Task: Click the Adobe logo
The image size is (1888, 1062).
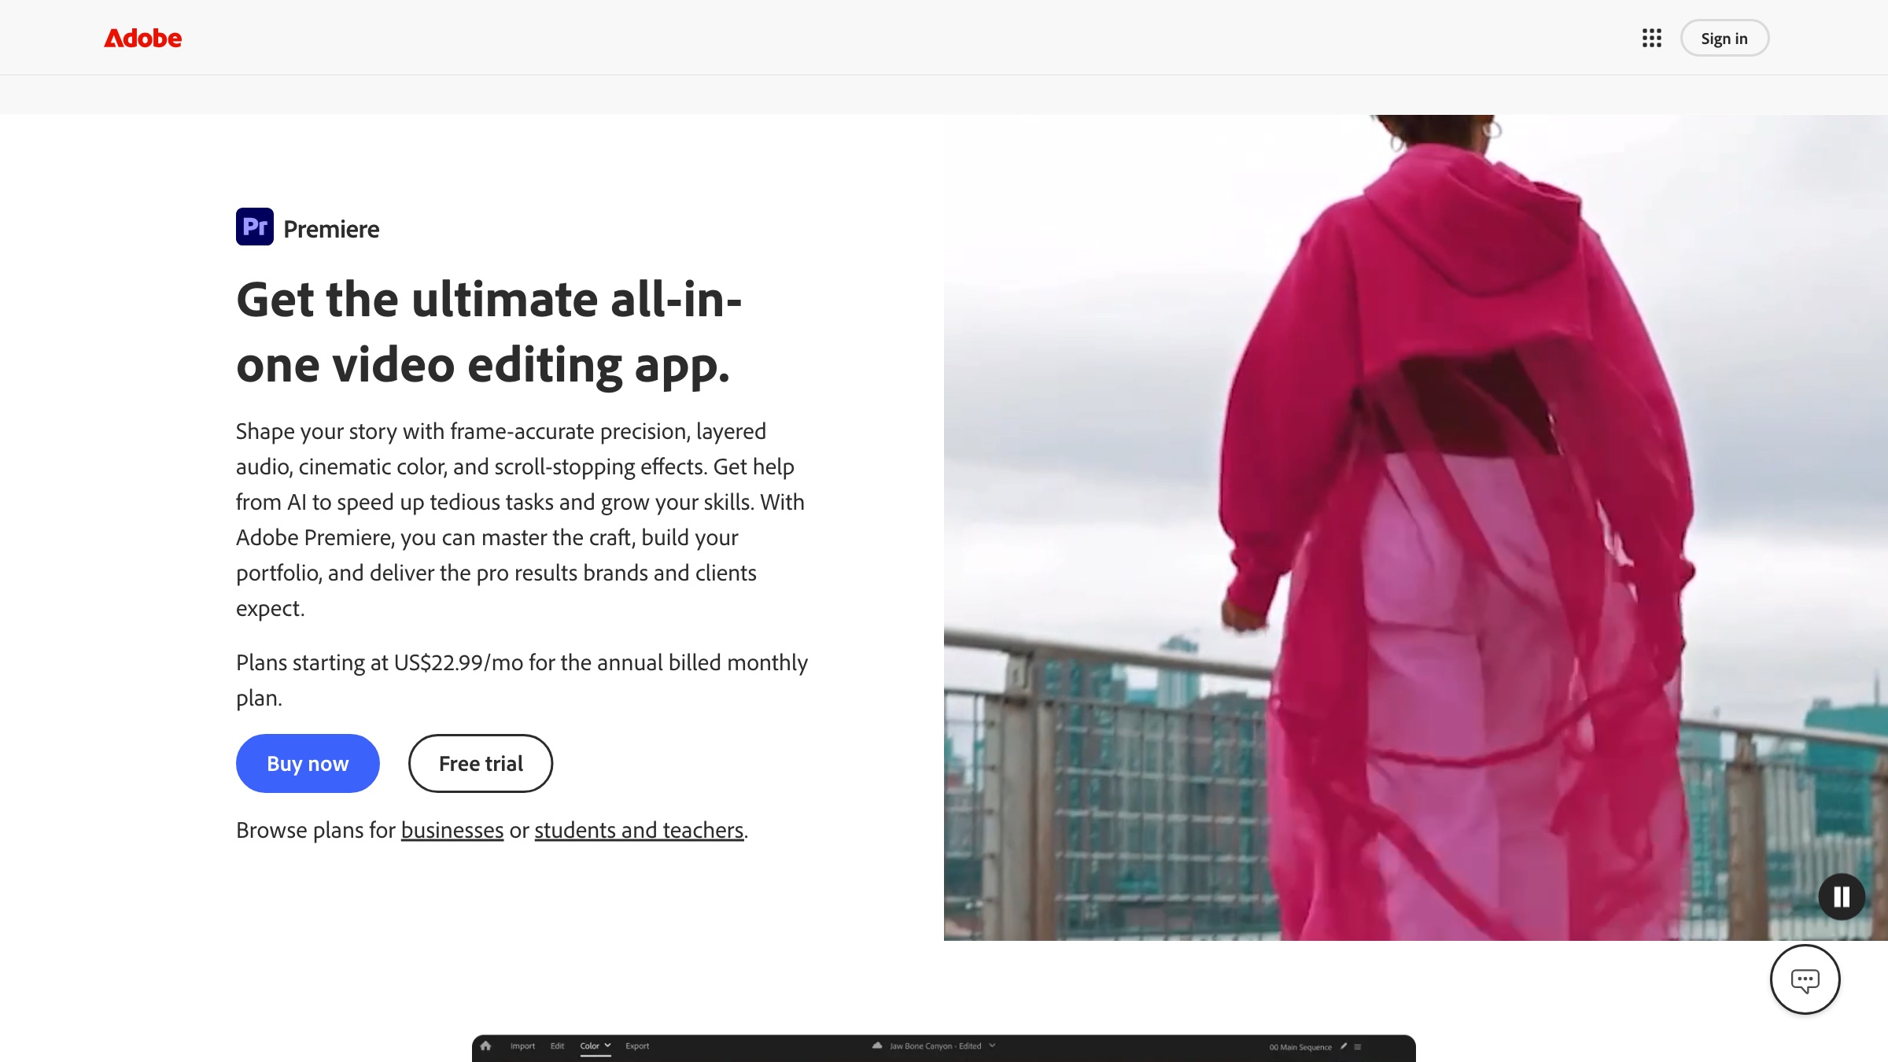Action: tap(142, 38)
